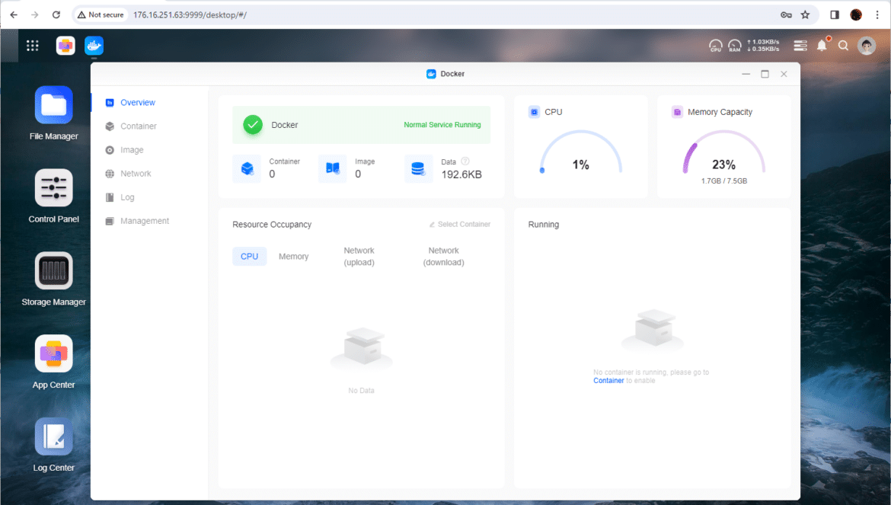Maximize the Docker window
891x505 pixels.
click(x=765, y=74)
